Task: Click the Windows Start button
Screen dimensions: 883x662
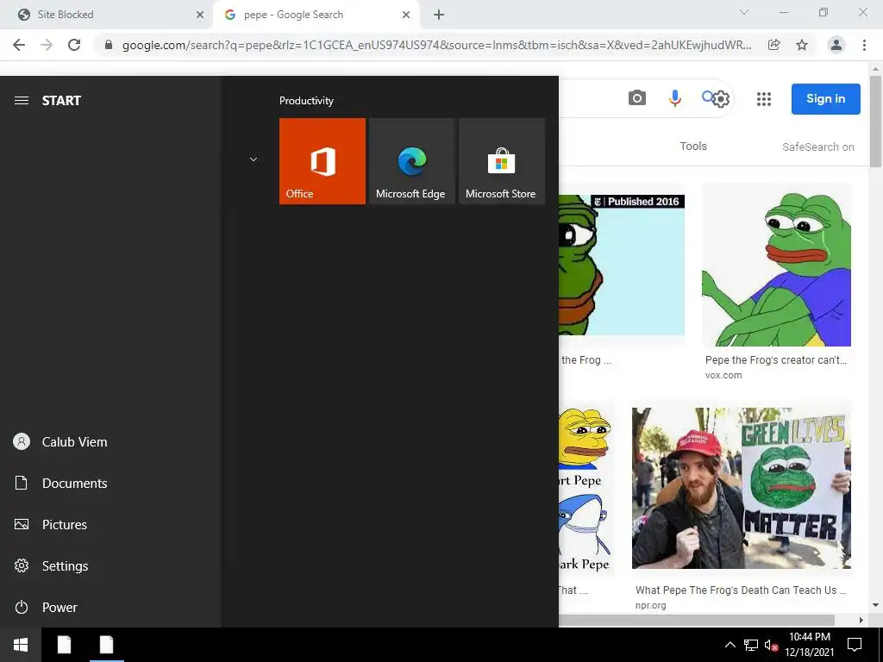Action: (x=21, y=645)
